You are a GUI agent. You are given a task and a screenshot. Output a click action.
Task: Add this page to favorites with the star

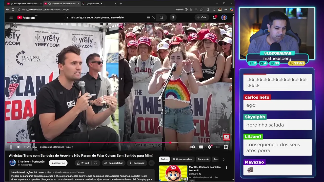[x=201, y=10]
